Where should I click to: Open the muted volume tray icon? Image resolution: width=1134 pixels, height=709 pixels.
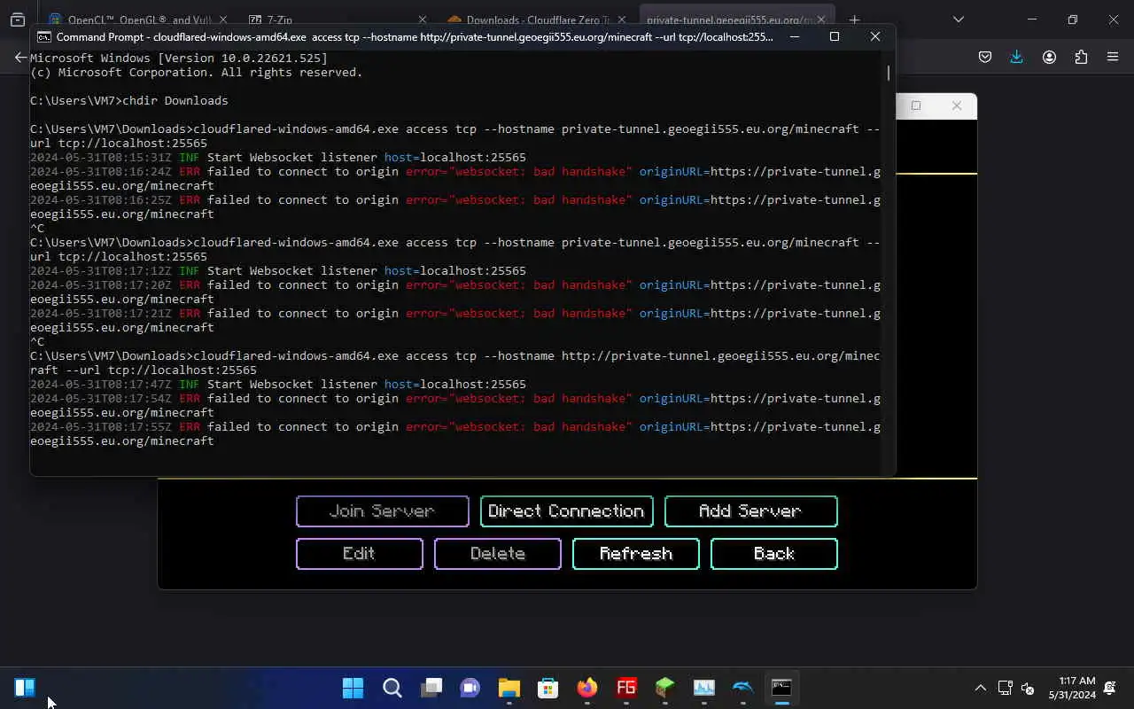[x=1028, y=688]
